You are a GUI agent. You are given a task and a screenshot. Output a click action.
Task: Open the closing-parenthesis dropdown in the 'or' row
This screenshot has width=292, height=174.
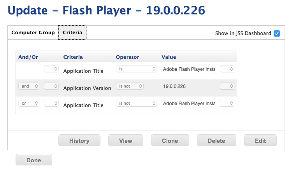(x=227, y=103)
